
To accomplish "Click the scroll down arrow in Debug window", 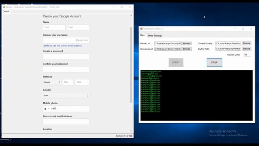I will 131,131.
